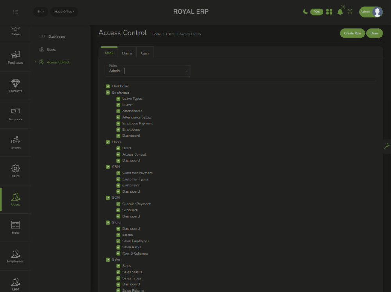Focus the Roles input field
The width and height of the screenshot is (391, 292).
pos(148,71)
